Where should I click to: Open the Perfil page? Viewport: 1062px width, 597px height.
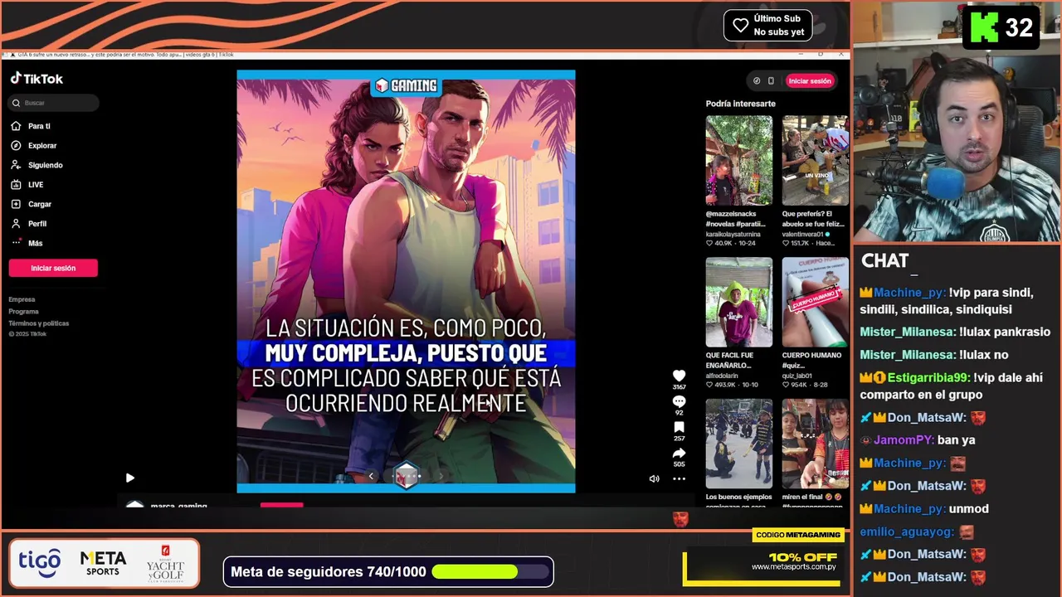(37, 224)
